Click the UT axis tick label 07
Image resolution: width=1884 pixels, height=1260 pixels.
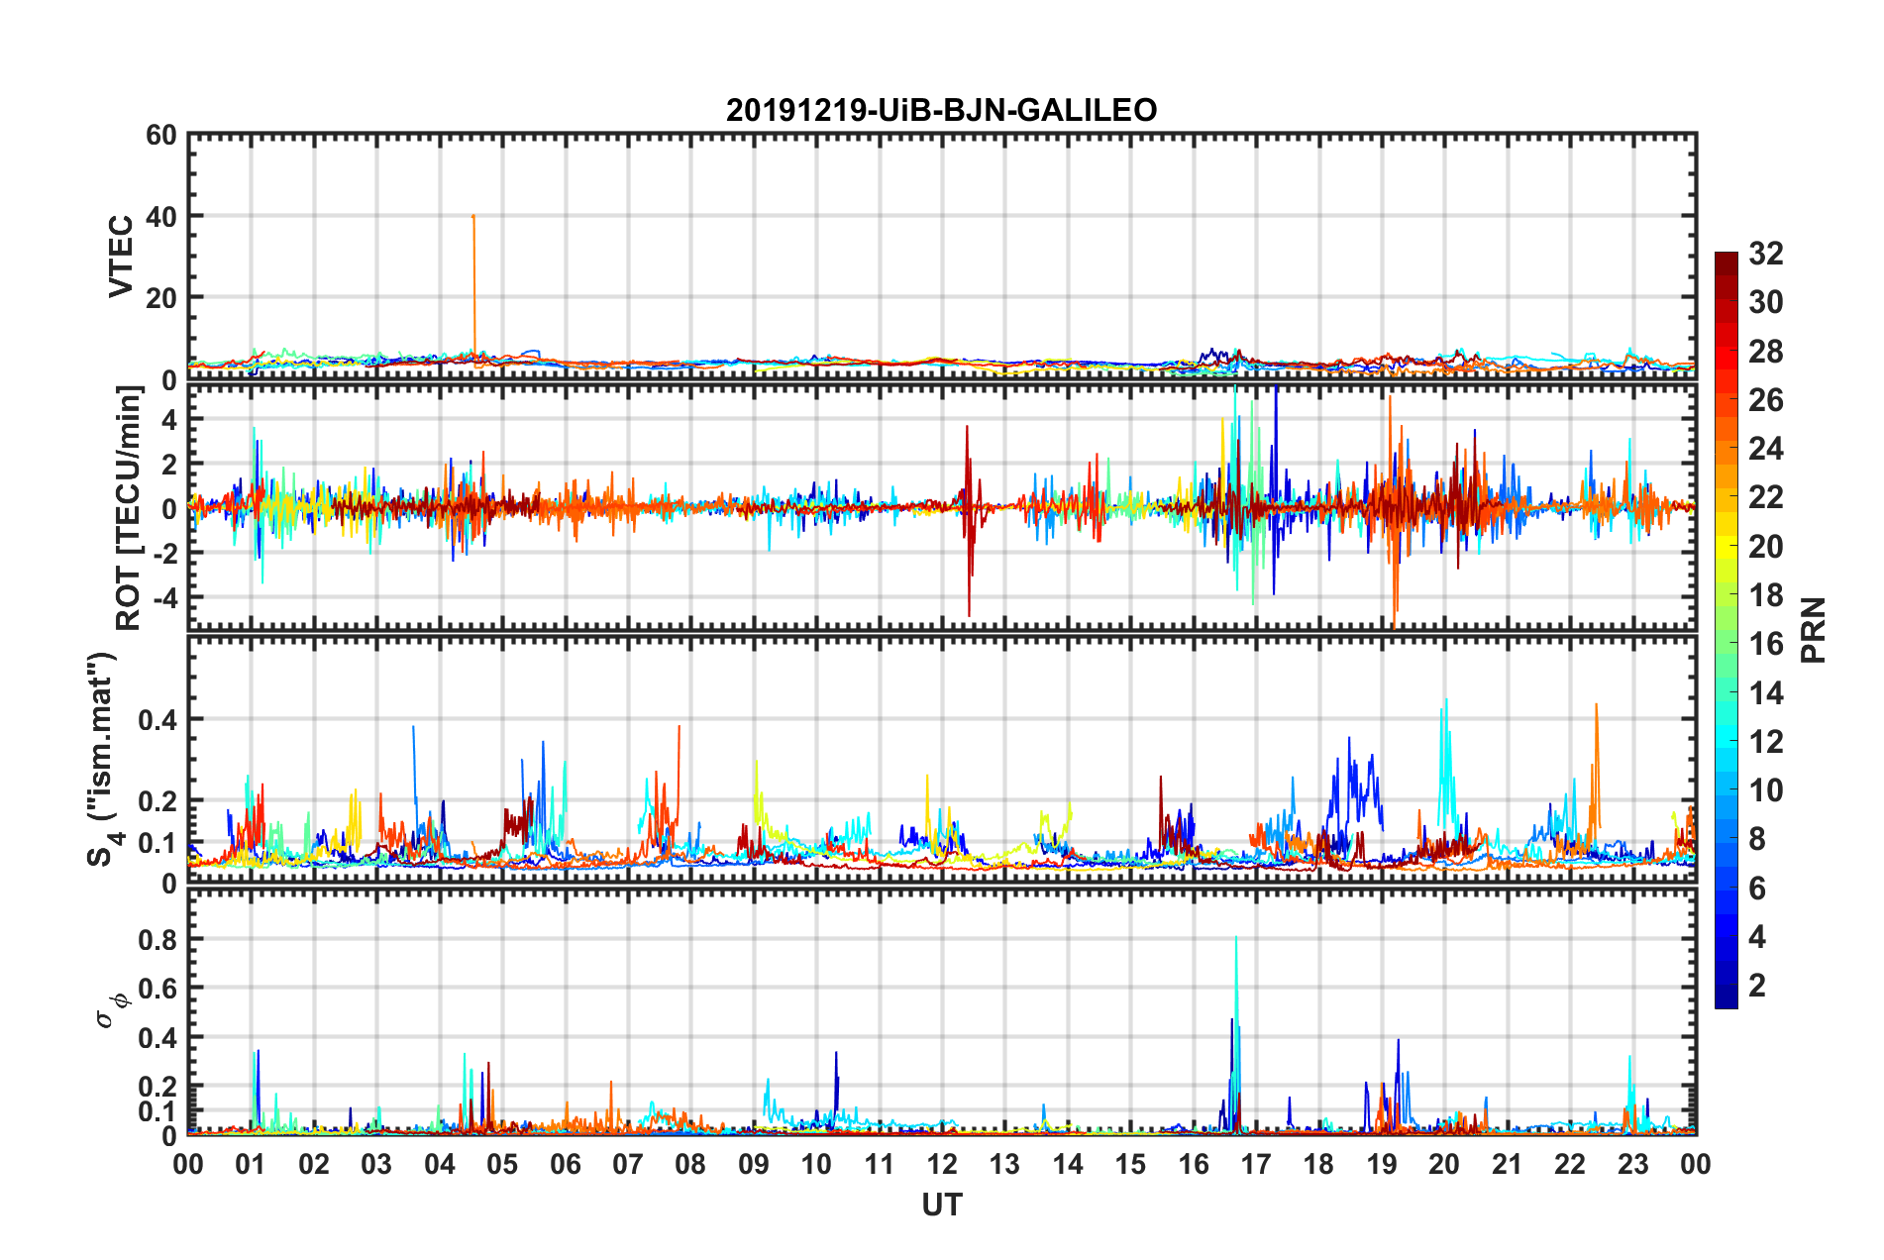click(x=628, y=1164)
